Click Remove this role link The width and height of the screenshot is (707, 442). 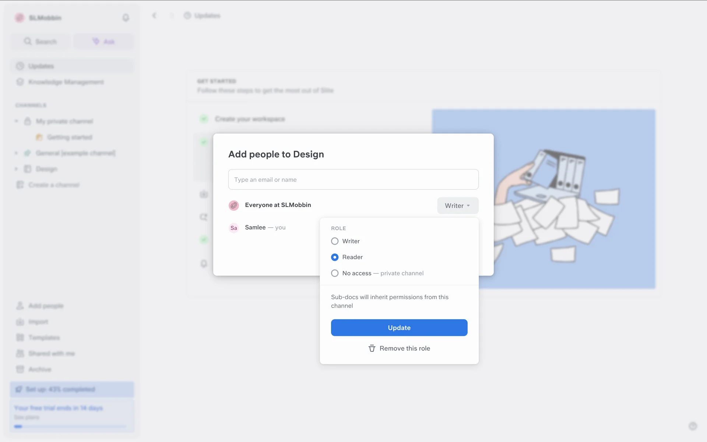[404, 348]
